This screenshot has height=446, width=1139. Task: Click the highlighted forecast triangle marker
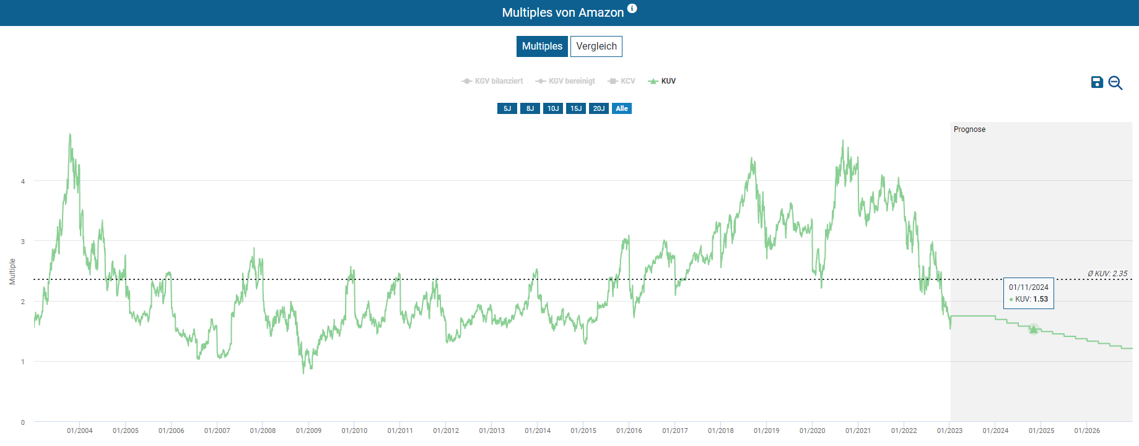(1033, 329)
